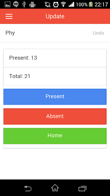Go back using green Home button
Screen dimensions: 110x196
click(55, 136)
